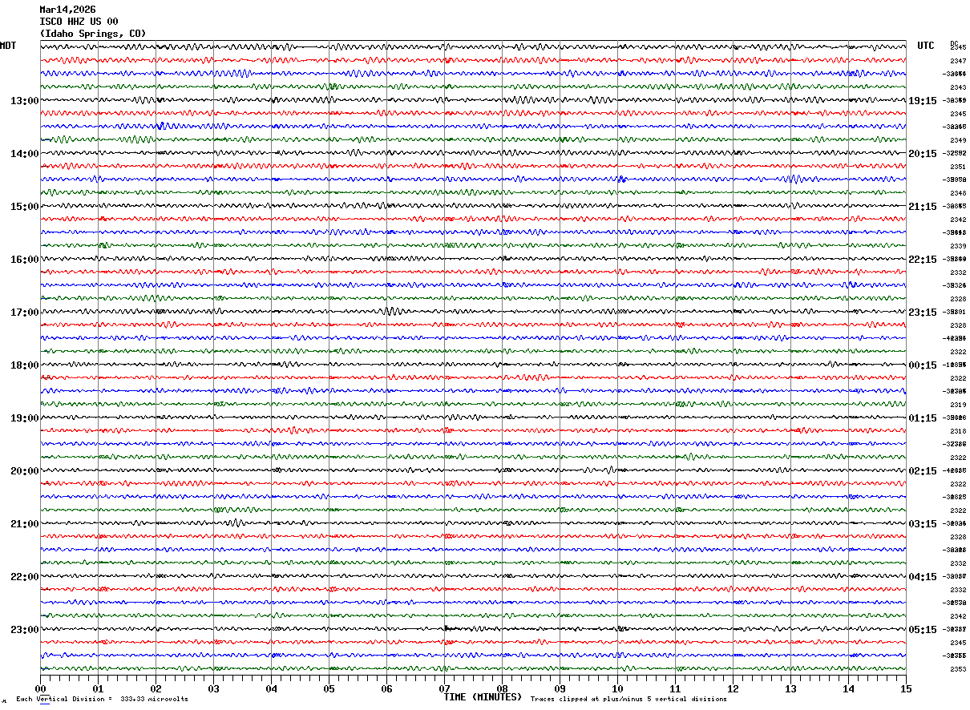970x710 pixels.
Task: Click the location label '(Idaho Springs, CO)'
Action: [x=93, y=34]
